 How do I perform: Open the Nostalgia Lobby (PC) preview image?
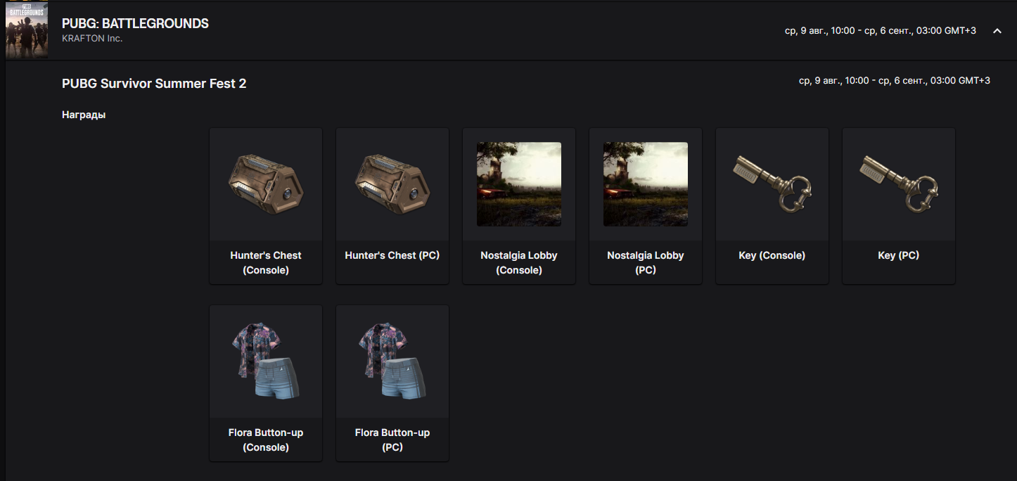click(x=646, y=184)
